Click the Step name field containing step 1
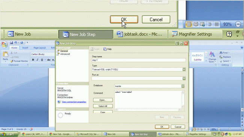The image size is (244, 137). point(139,60)
